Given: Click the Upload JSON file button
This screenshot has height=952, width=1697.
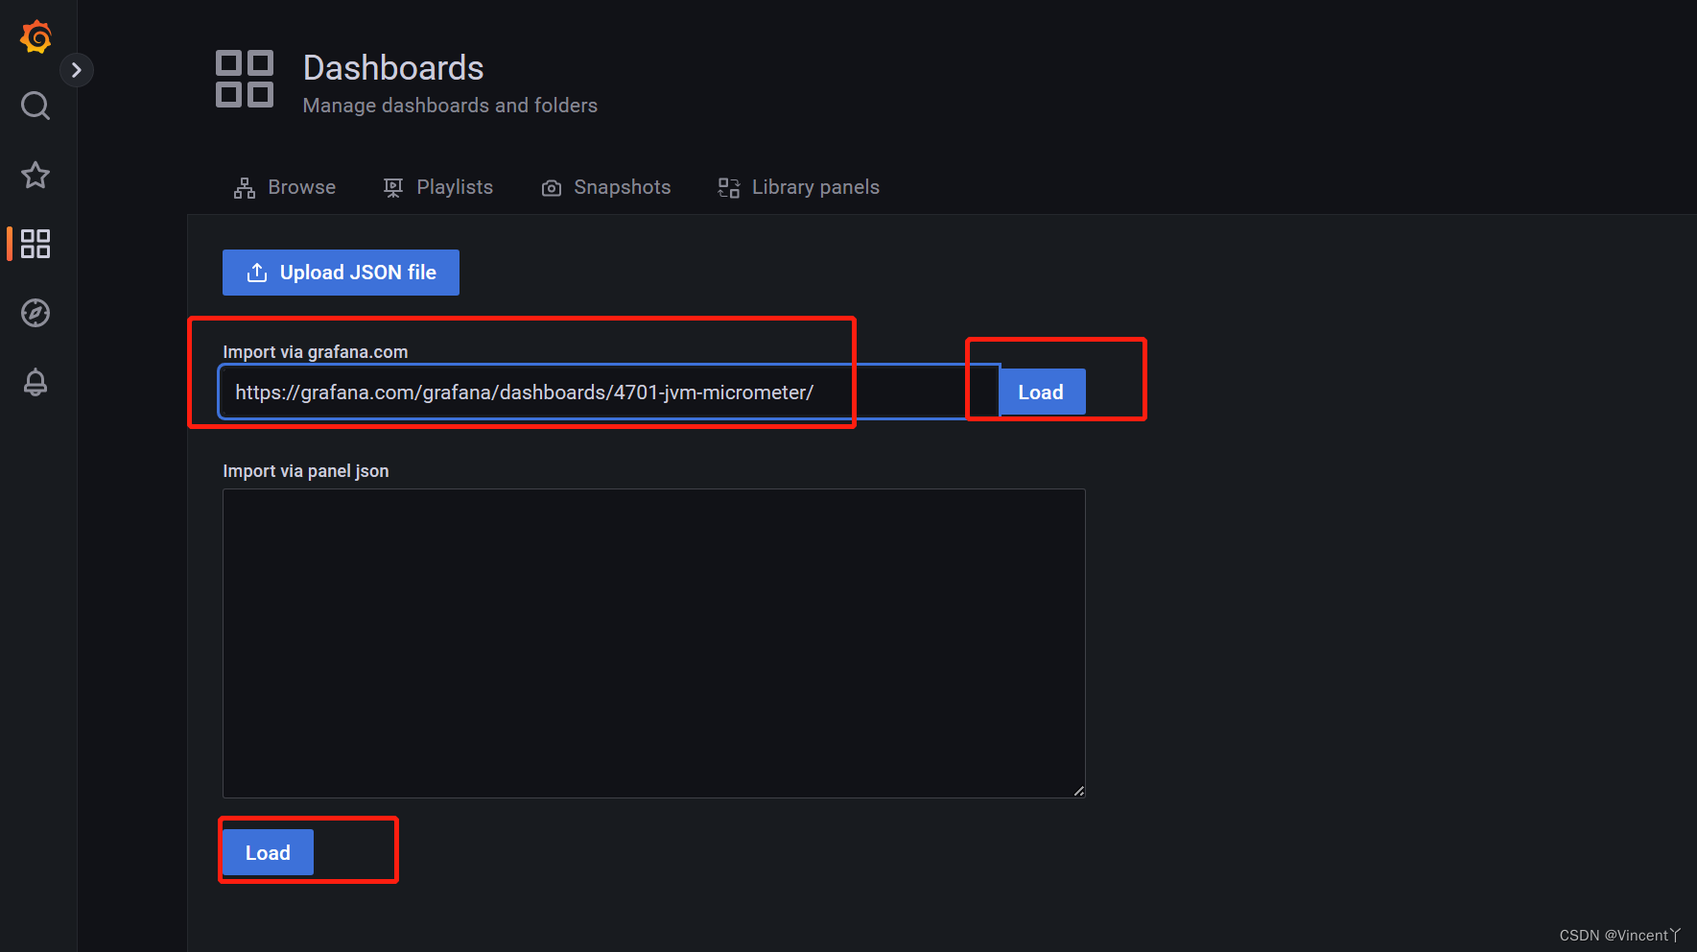Looking at the screenshot, I should [341, 273].
